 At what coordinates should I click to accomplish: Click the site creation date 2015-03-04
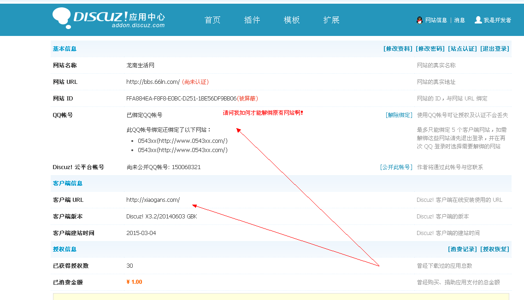pyautogui.click(x=141, y=233)
